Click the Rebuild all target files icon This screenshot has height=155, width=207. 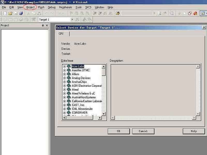point(16,20)
